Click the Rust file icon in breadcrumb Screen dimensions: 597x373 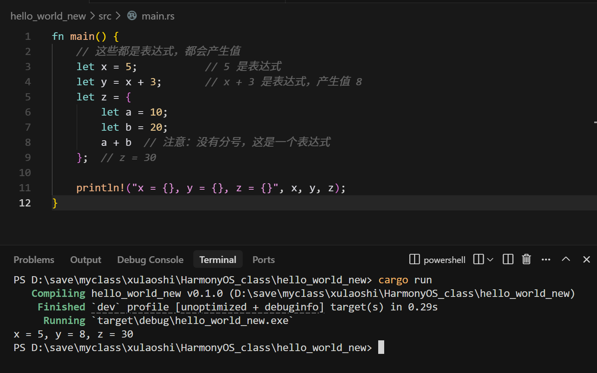(132, 16)
